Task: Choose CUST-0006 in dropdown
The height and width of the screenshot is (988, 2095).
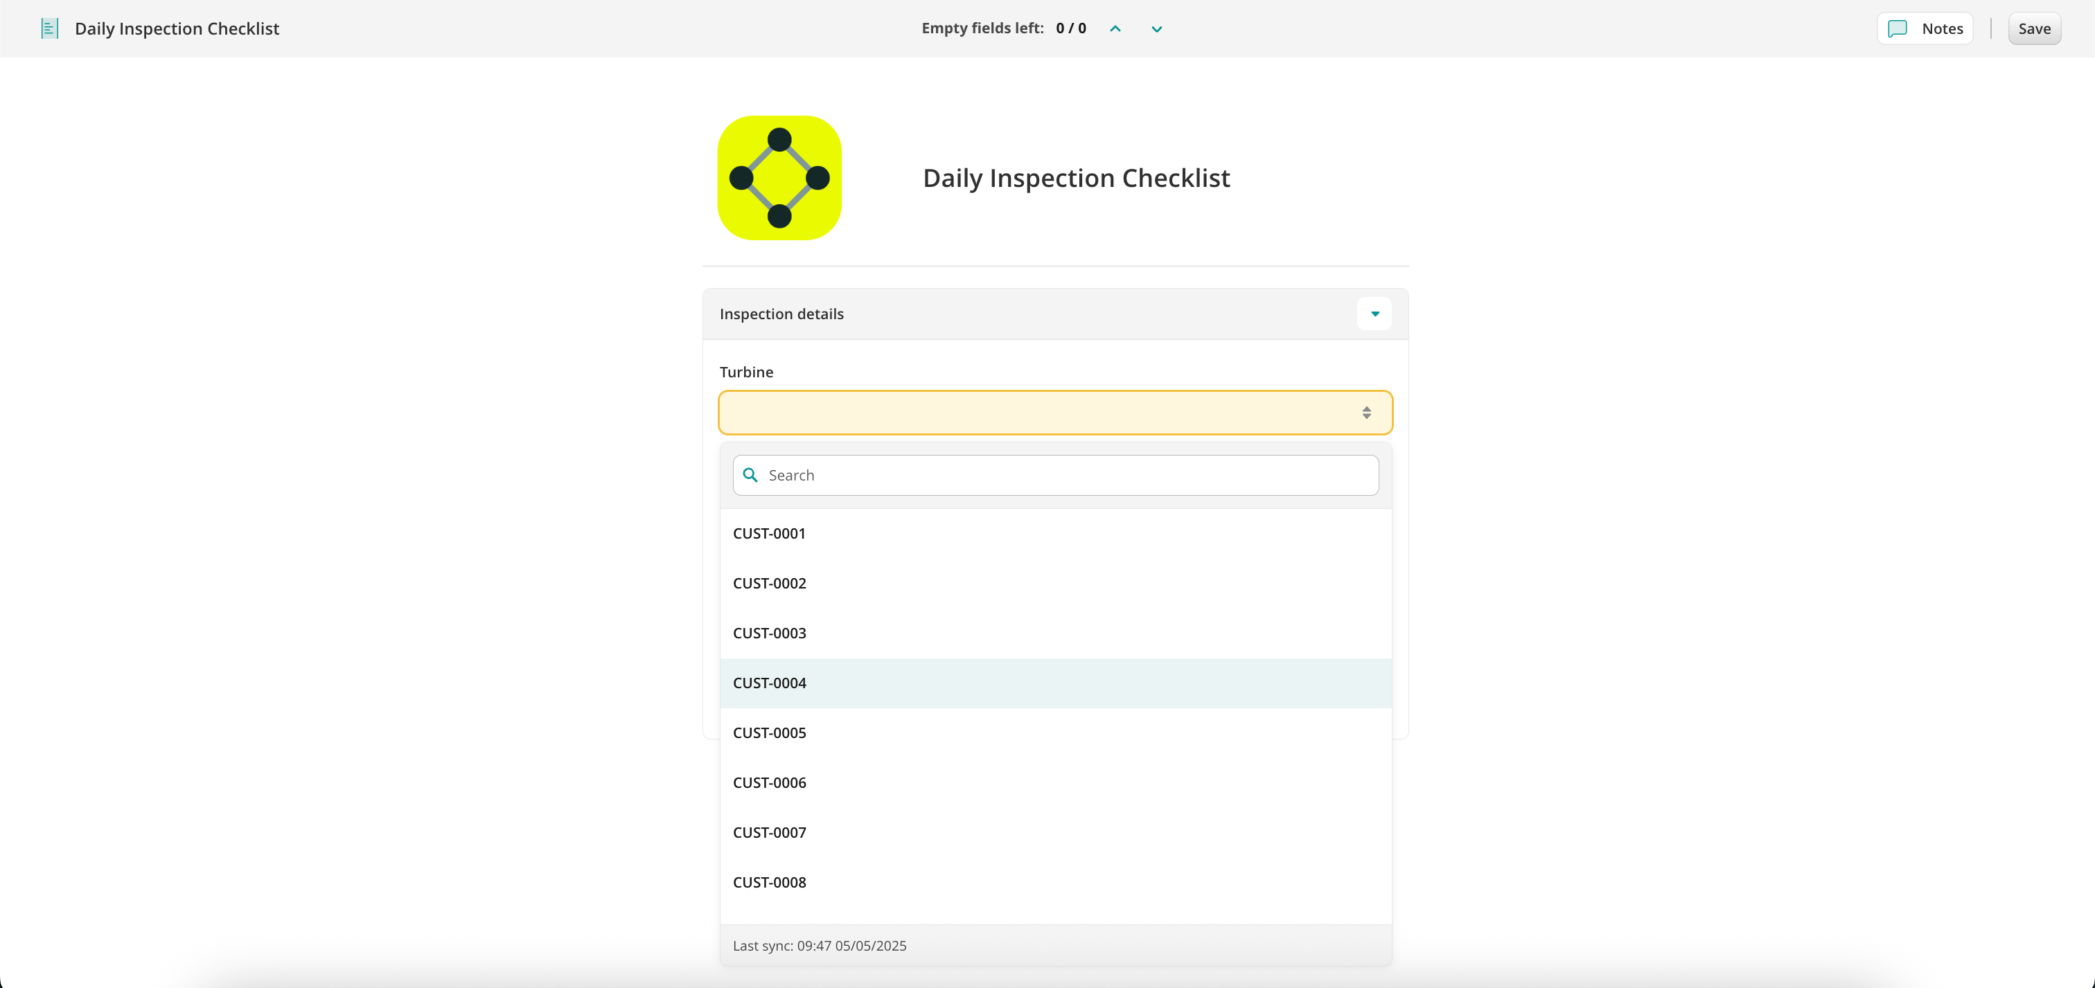Action: click(768, 782)
